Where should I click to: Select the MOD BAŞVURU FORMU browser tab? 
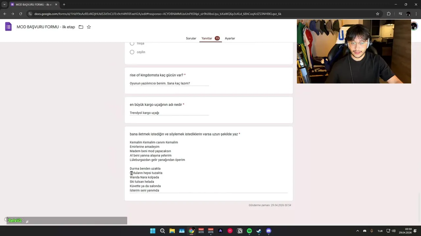(x=34, y=5)
